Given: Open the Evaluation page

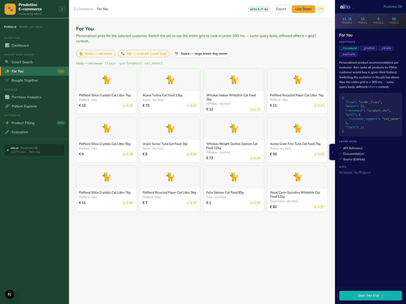Looking at the screenshot, I should click(x=35, y=132).
